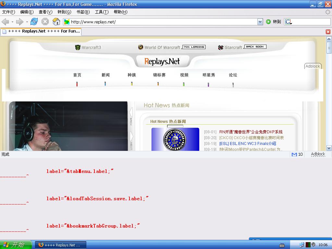Expand the address bar URL dropdown

pyautogui.click(x=260, y=22)
